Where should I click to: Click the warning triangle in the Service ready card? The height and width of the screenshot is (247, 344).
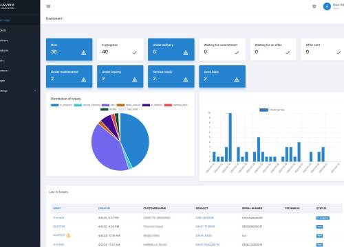pos(186,80)
